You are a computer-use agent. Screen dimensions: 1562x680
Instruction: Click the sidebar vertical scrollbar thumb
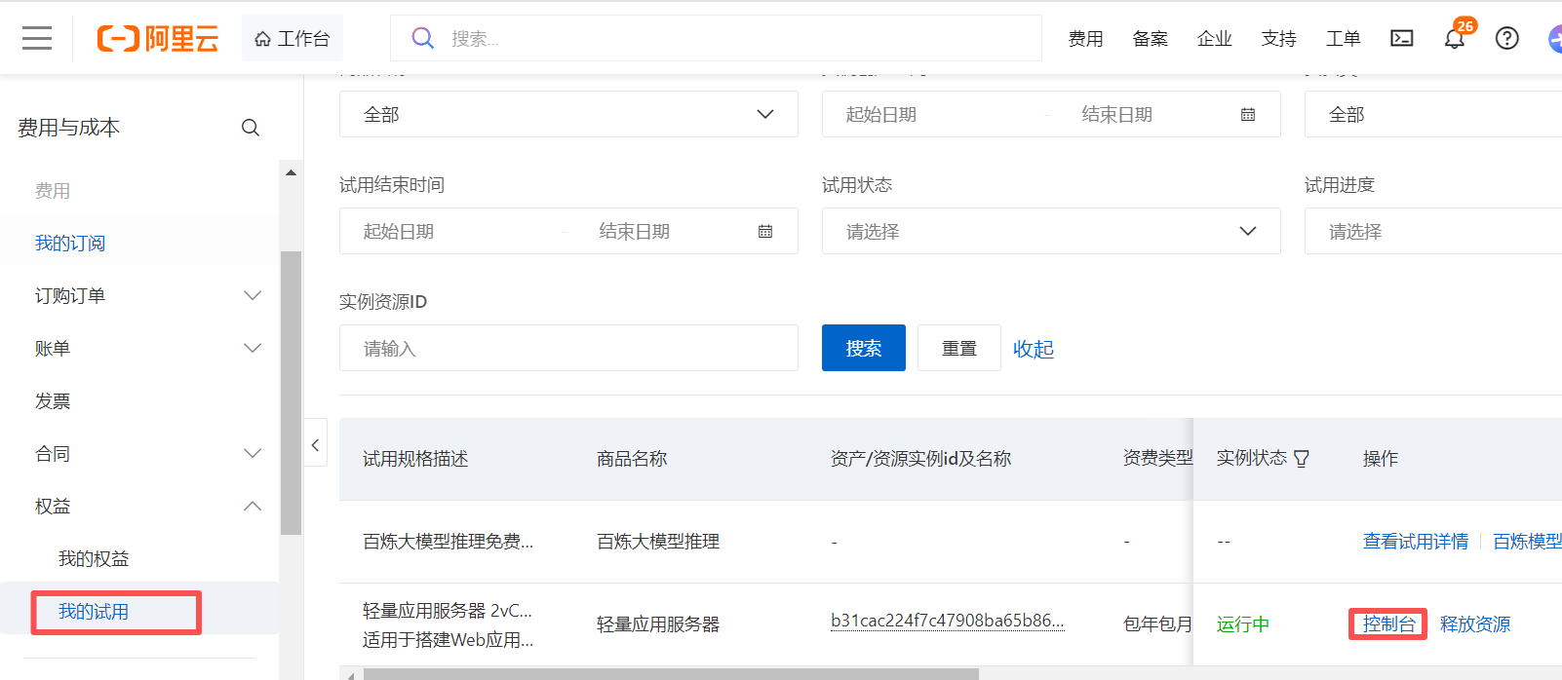291,393
